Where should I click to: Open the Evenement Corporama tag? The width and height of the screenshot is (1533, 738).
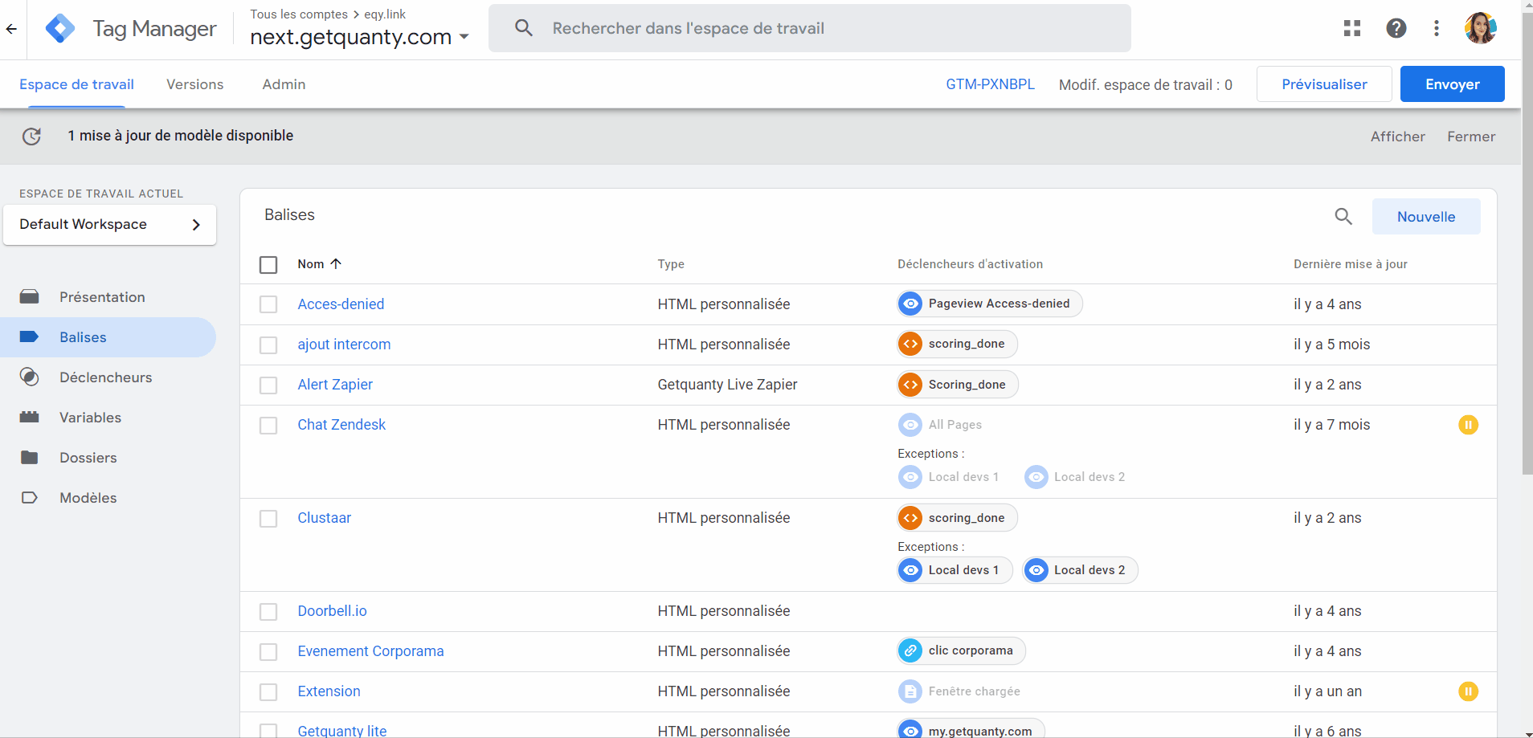click(x=370, y=651)
